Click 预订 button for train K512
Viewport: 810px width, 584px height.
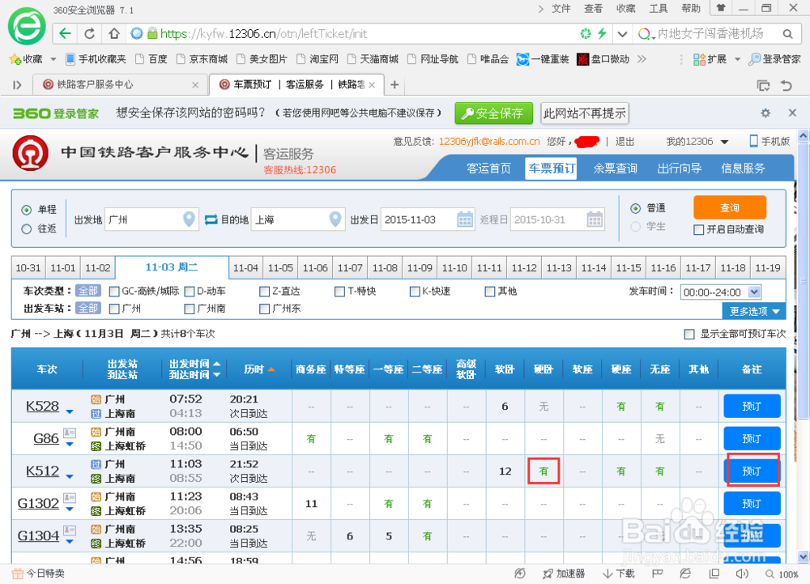pyautogui.click(x=752, y=471)
